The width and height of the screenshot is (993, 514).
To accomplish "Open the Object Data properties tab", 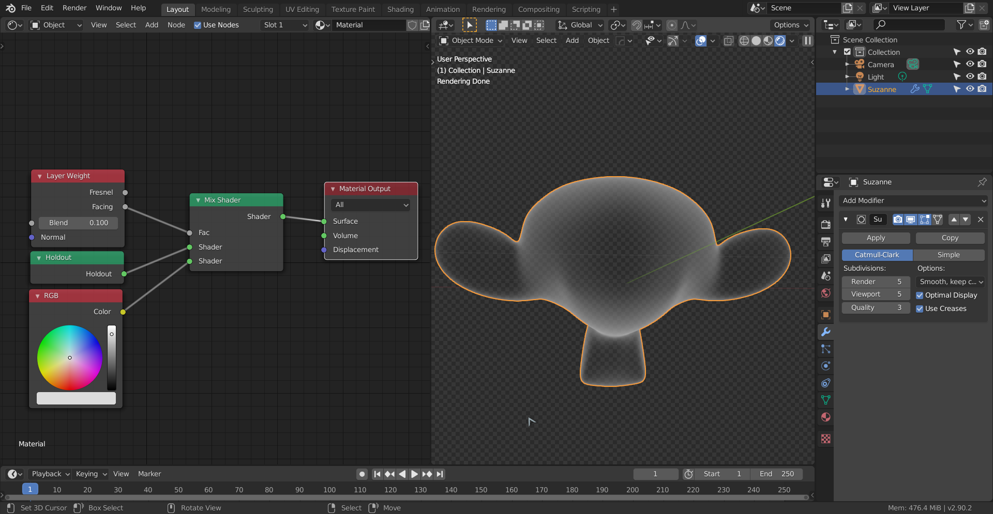I will point(825,400).
